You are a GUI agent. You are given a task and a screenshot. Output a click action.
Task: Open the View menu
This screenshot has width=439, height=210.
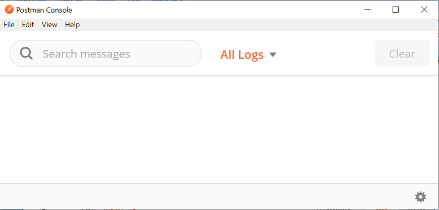49,25
